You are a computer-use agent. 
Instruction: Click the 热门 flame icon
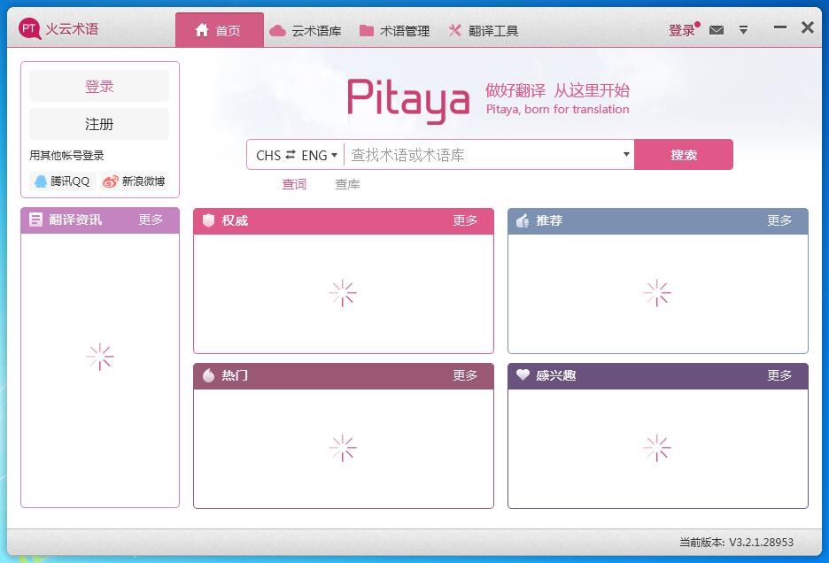click(x=209, y=375)
